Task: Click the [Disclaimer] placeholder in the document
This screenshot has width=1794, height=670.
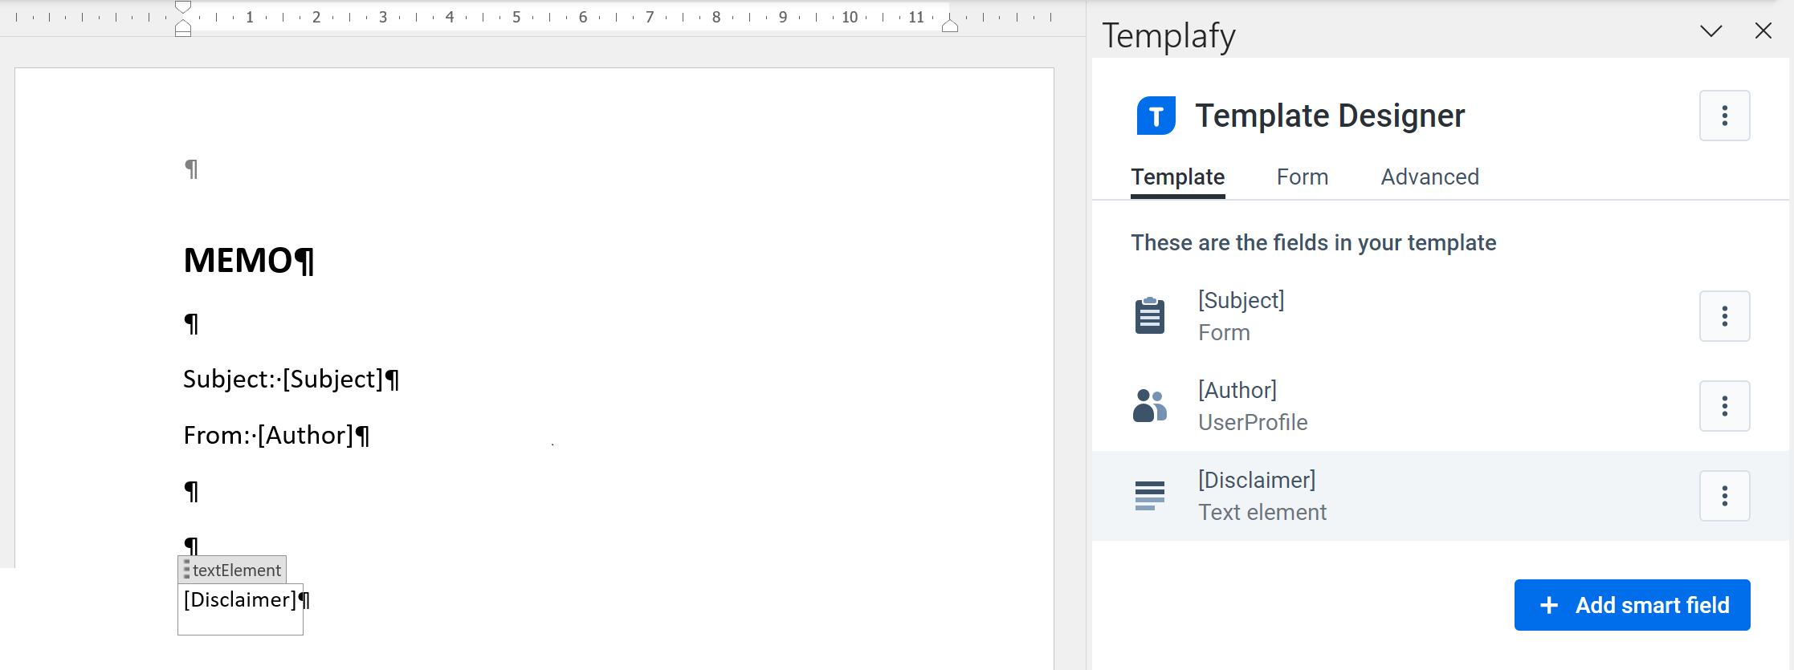Action: tap(240, 599)
